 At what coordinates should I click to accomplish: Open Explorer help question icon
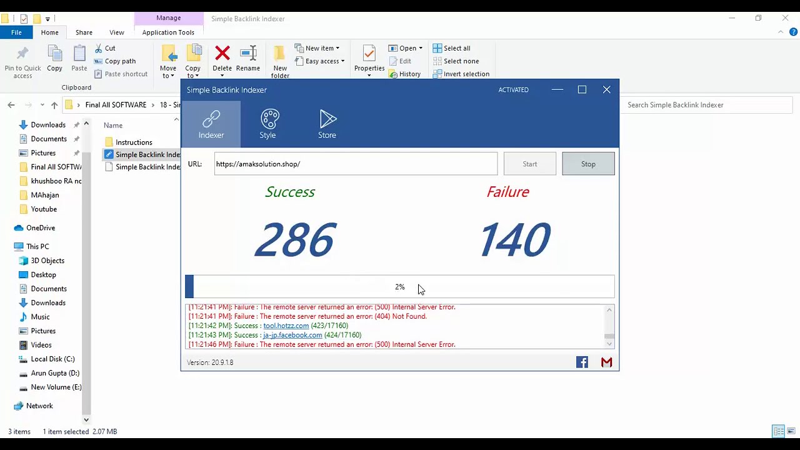[794, 32]
